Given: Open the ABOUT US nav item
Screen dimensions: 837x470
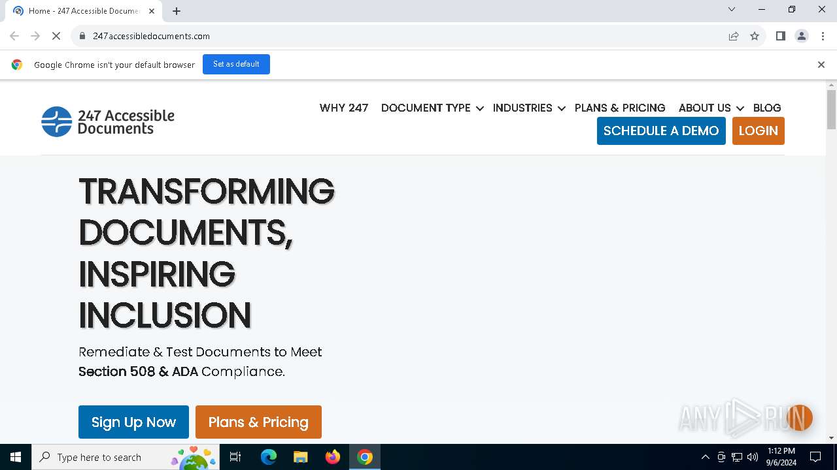Looking at the screenshot, I should tap(704, 108).
